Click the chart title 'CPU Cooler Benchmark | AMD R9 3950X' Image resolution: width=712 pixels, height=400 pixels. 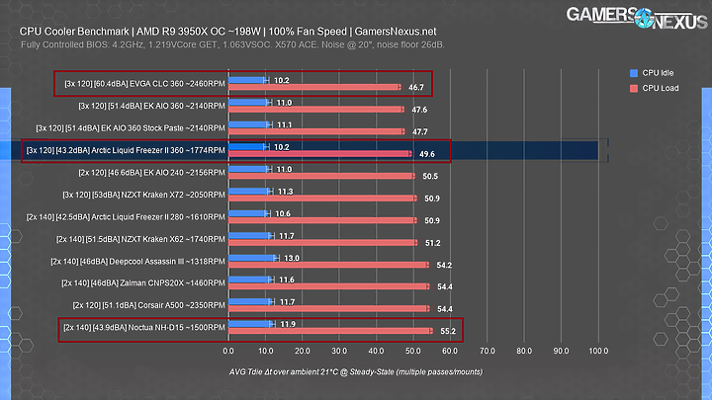click(227, 32)
